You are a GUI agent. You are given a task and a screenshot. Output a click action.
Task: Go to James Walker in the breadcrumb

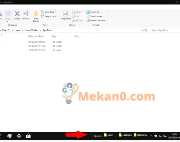31,30
